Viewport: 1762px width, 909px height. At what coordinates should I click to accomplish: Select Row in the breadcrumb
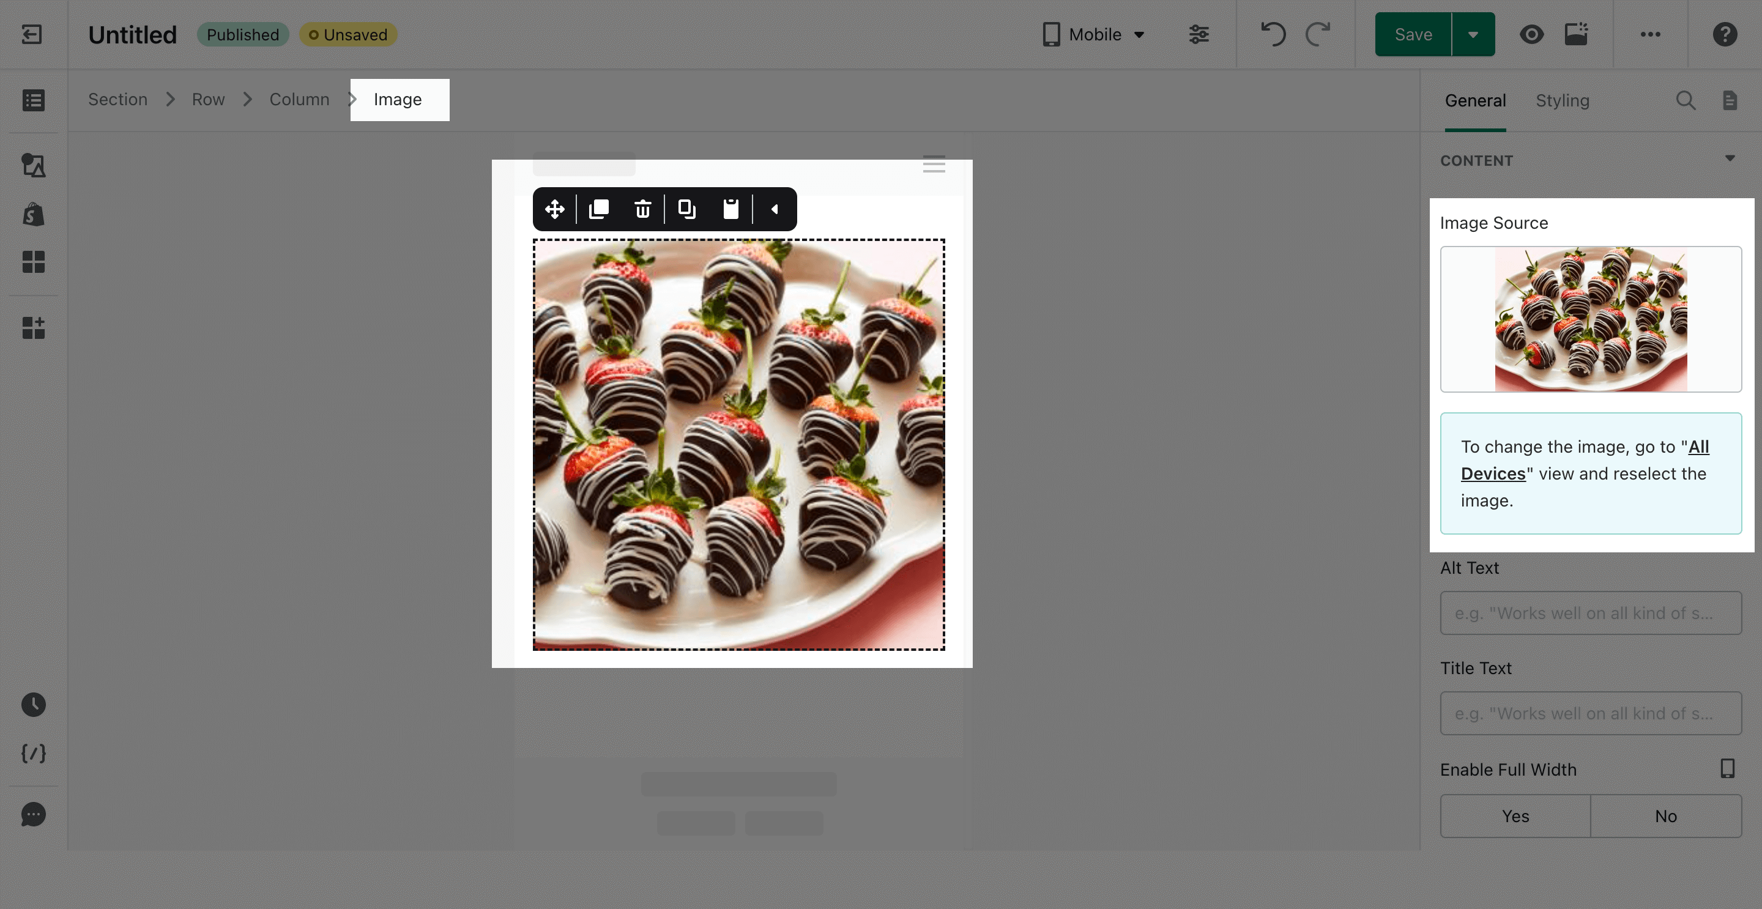[208, 99]
